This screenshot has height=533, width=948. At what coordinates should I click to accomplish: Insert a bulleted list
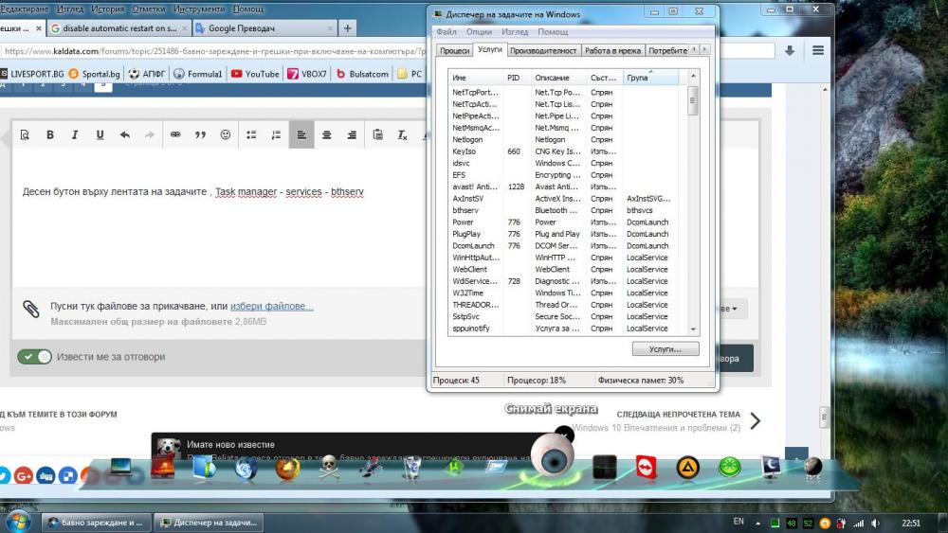(x=251, y=134)
